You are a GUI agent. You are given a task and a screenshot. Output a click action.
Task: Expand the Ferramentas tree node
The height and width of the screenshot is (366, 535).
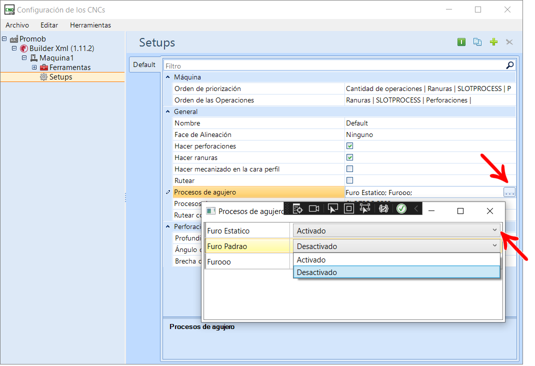pyautogui.click(x=34, y=67)
